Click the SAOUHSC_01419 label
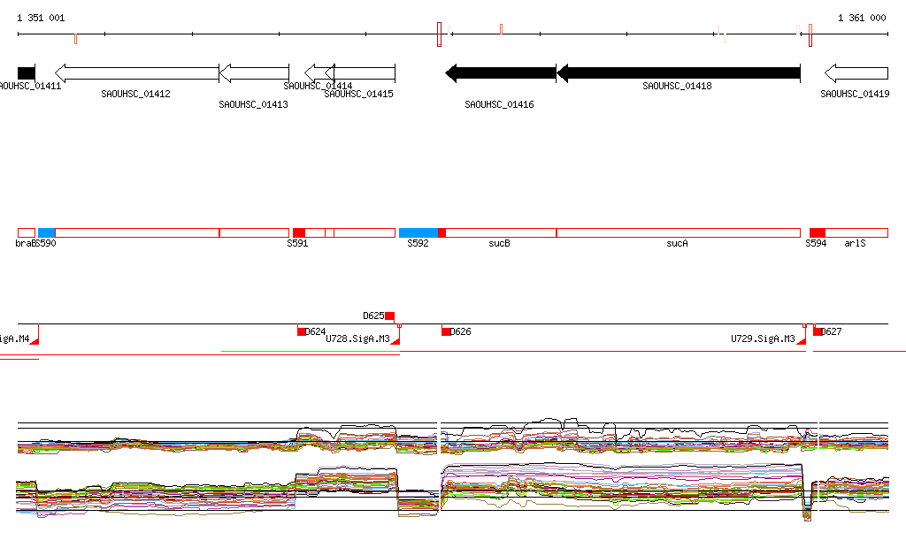This screenshot has height=540, width=906. point(856,94)
